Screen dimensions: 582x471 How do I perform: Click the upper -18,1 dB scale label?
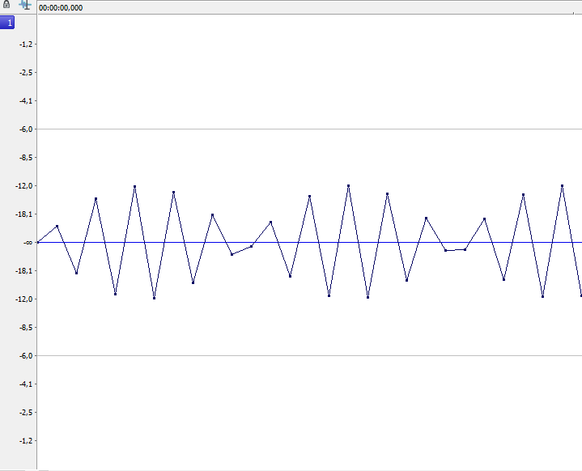click(24, 214)
